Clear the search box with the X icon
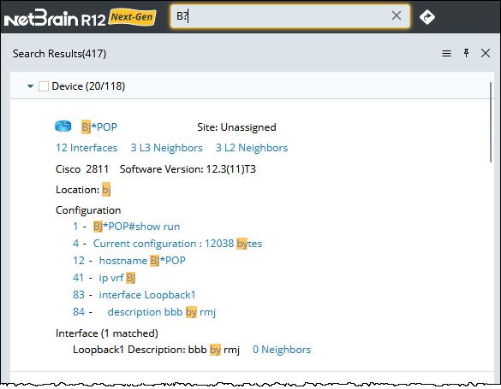 click(397, 15)
